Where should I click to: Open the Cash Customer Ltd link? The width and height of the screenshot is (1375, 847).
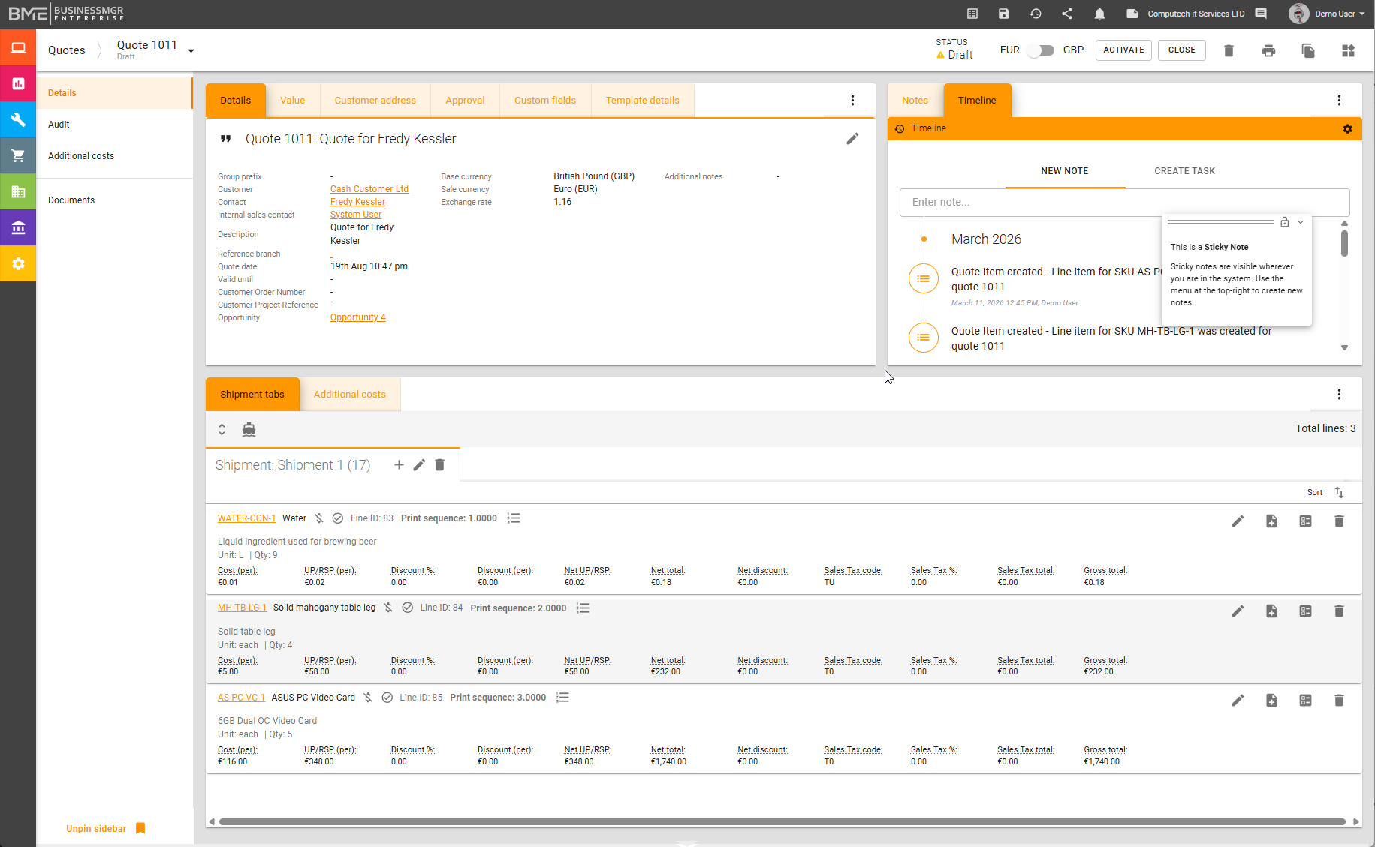369,189
